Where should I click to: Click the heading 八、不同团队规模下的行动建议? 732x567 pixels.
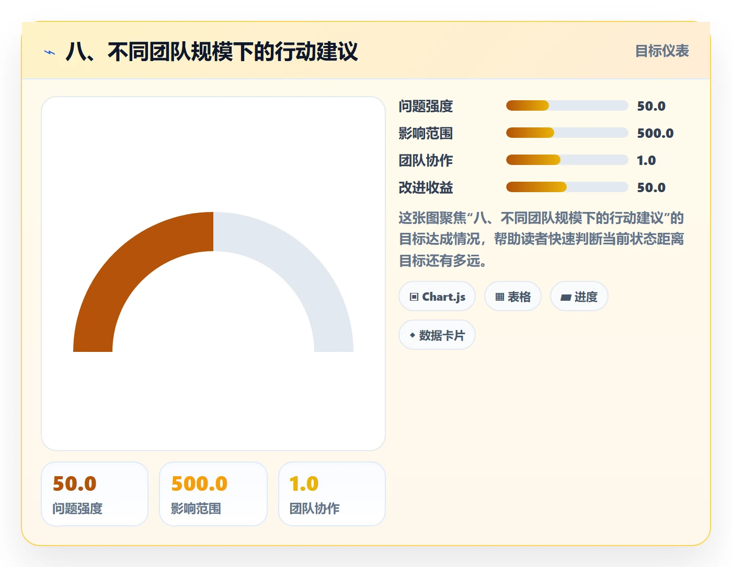point(212,52)
